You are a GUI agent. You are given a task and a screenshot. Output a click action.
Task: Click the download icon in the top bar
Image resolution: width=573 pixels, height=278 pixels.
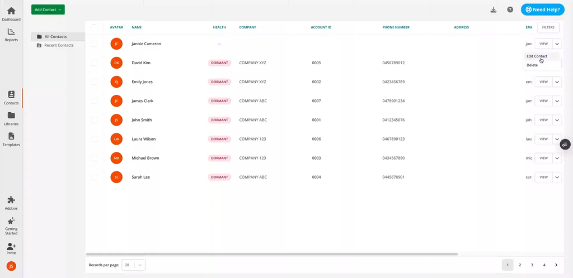[493, 9]
